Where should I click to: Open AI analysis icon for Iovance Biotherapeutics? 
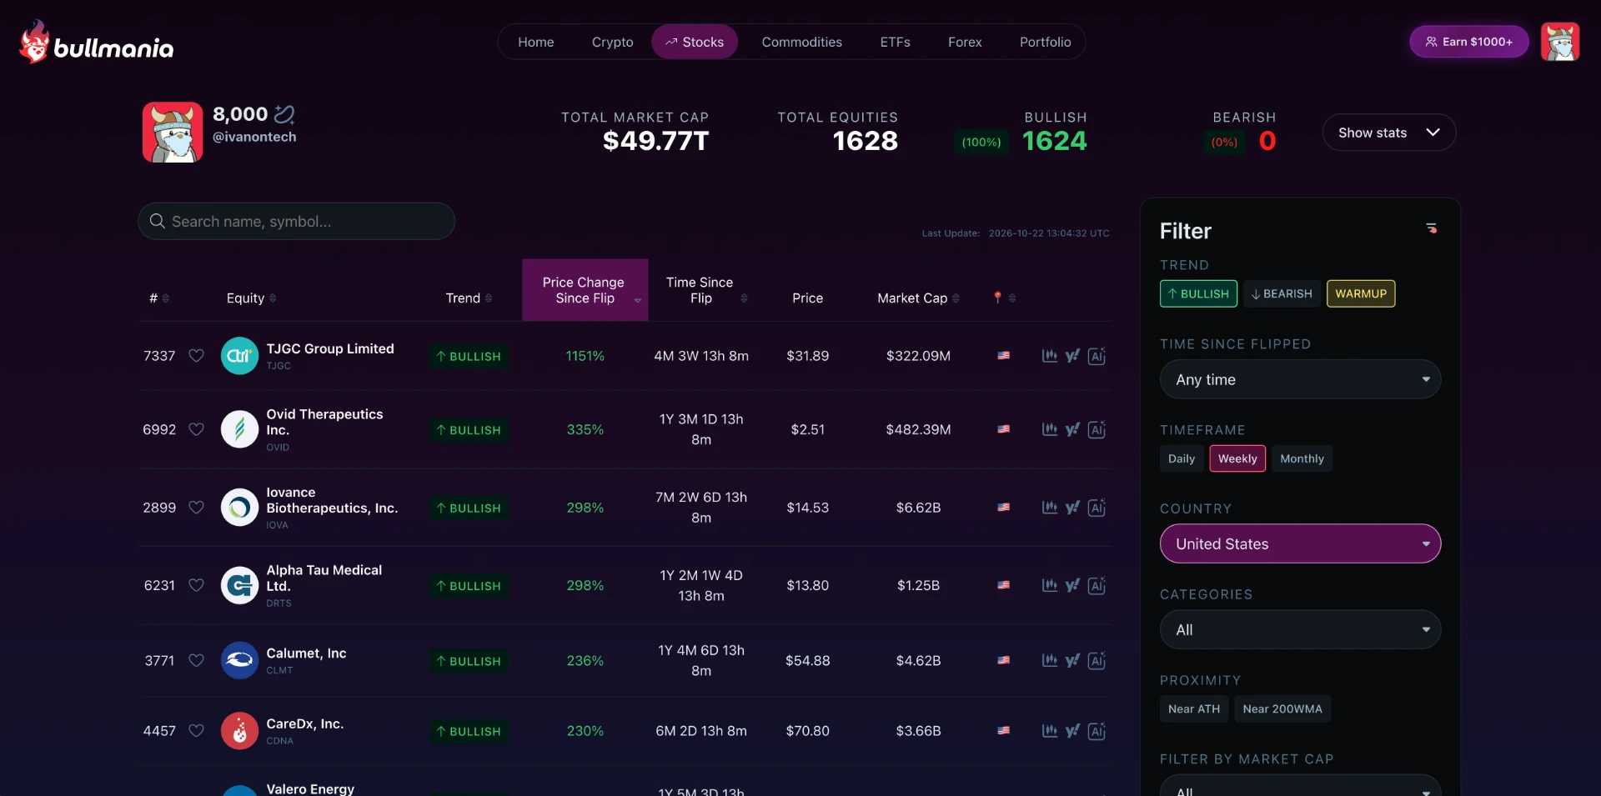click(x=1097, y=508)
